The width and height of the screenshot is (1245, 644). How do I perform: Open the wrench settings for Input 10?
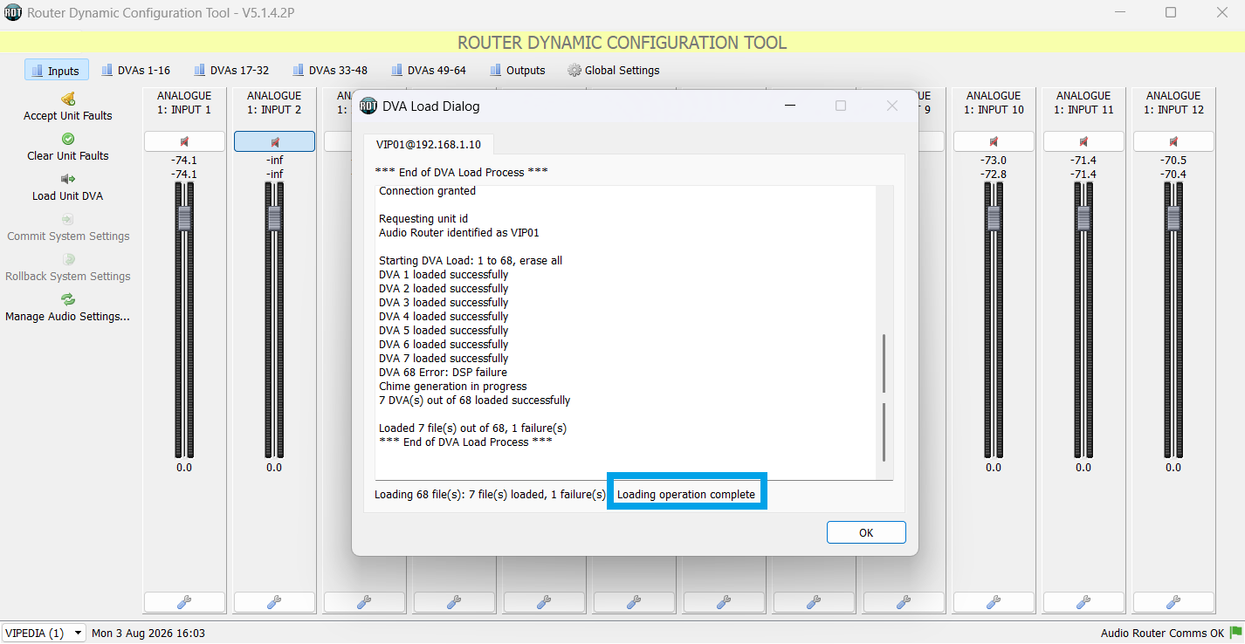click(x=994, y=602)
